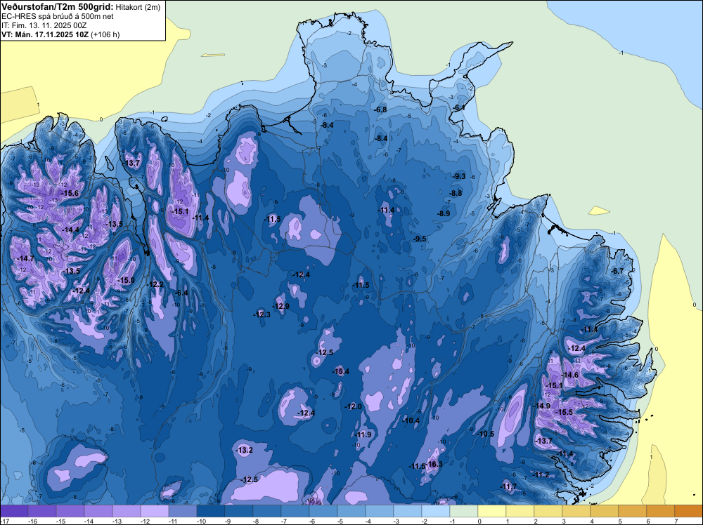This screenshot has height=525, width=703.
Task: Click the "(+106 h)" forecast offset
Action: tap(105, 34)
